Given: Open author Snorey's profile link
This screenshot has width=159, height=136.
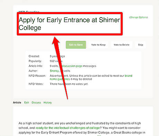Looking at the screenshot, I should tap(54, 71).
